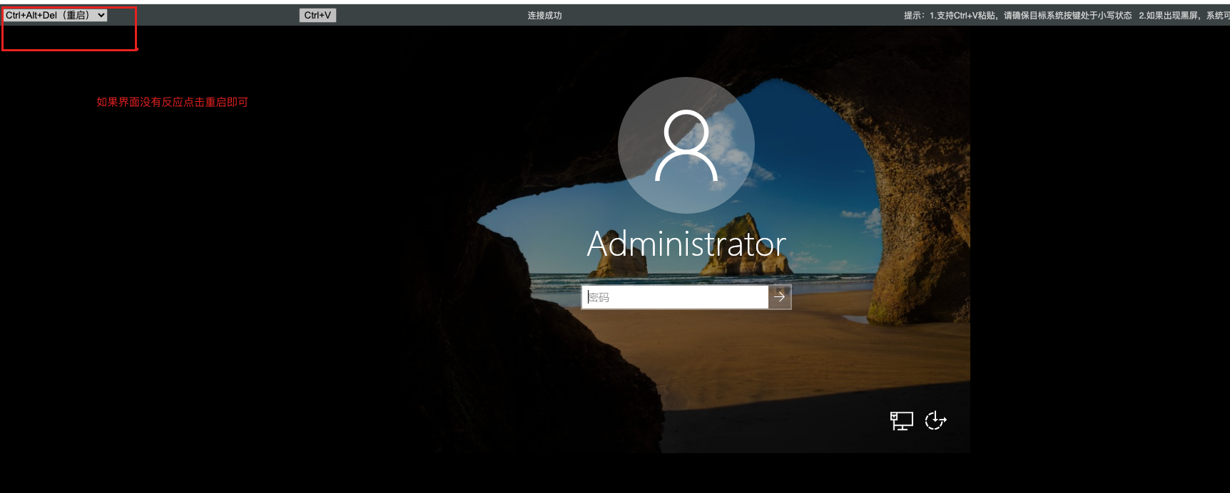The height and width of the screenshot is (493, 1230).
Task: Click the chevron arrow on Ctrl+Alt+Del selector
Action: coord(101,15)
